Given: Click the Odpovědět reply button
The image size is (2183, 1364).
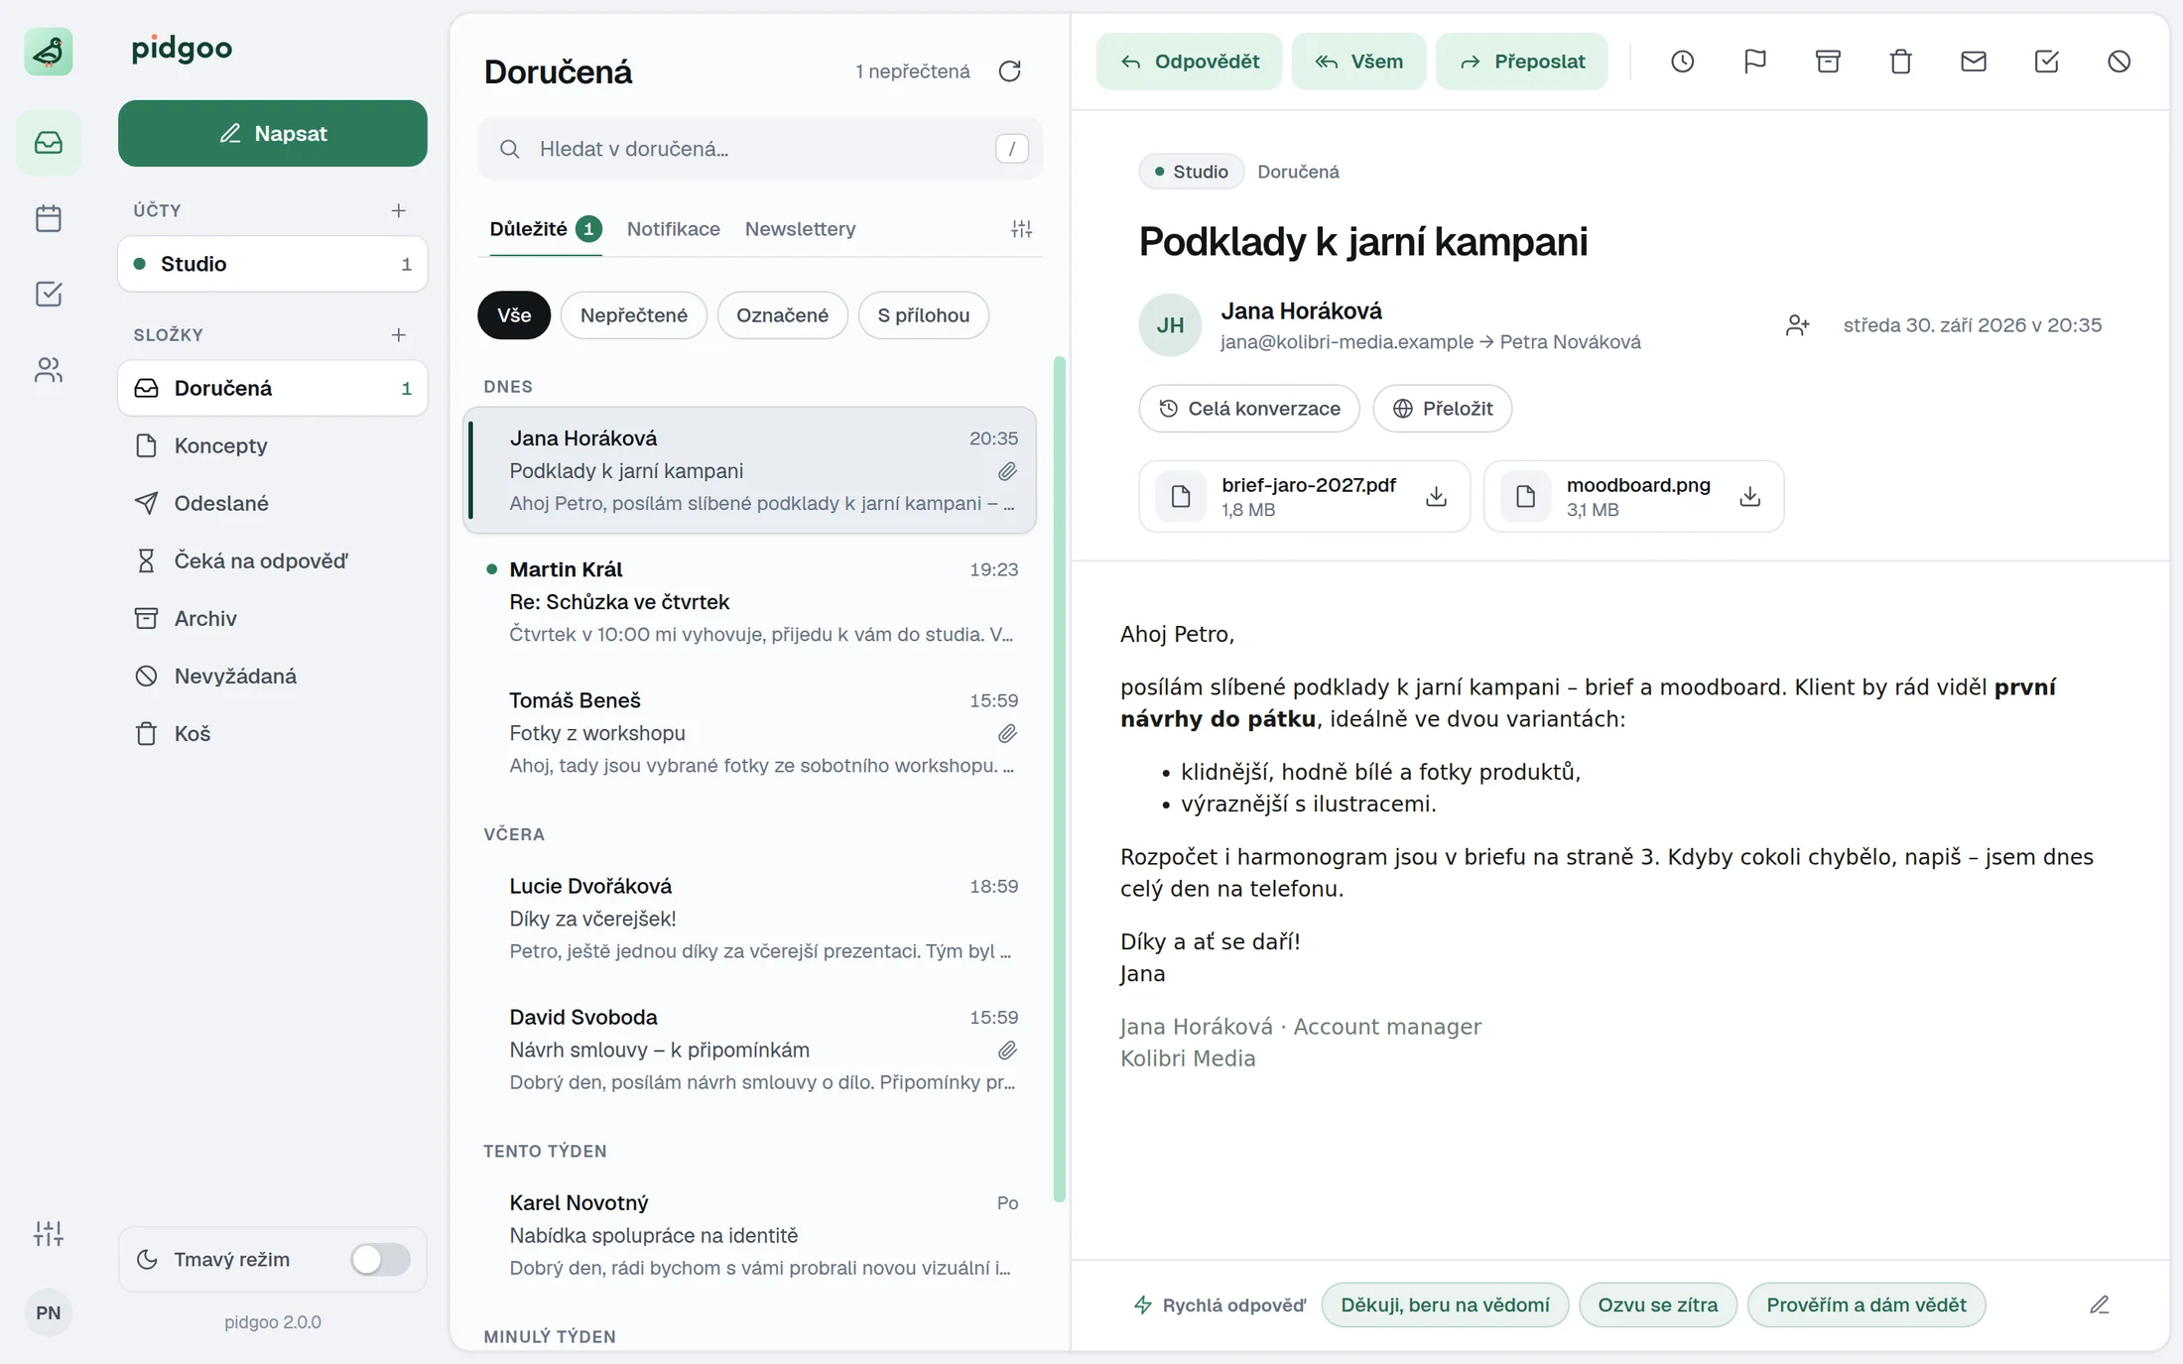Looking at the screenshot, I should pos(1189,62).
